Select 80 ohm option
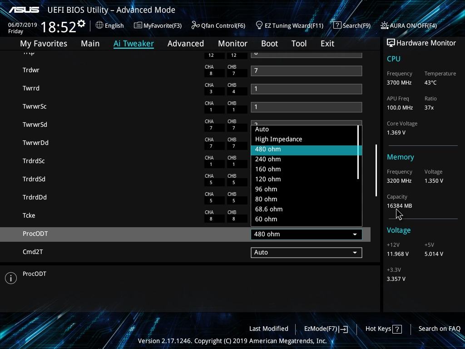Screen dimensions: 465x349 [305, 199]
